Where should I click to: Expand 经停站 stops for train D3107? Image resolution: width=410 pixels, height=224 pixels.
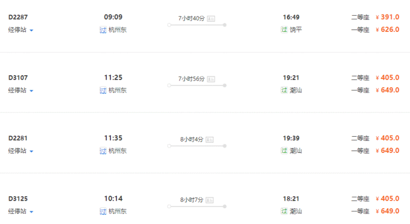20,90
